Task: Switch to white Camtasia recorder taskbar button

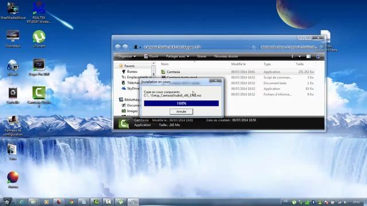Action: (108, 202)
